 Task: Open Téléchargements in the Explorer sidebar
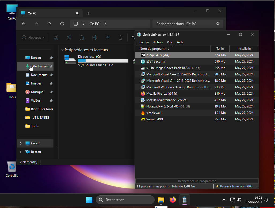point(35,66)
